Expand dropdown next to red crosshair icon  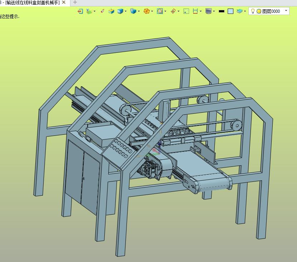pyautogui.click(x=178, y=11)
